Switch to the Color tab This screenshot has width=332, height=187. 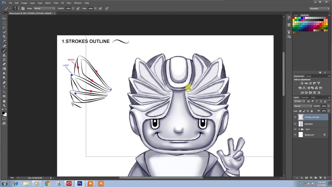click(x=296, y=15)
